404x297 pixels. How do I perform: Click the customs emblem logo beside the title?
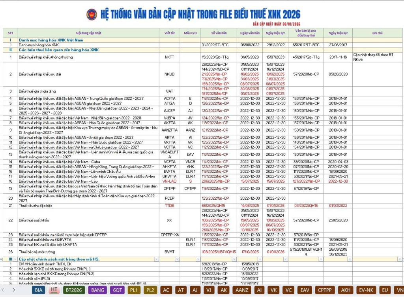[x=92, y=15]
